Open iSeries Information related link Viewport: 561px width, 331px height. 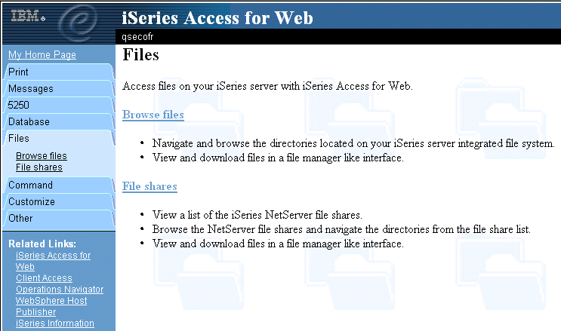click(54, 323)
